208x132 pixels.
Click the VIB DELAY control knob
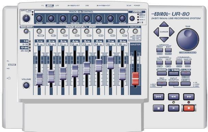click(x=87, y=19)
